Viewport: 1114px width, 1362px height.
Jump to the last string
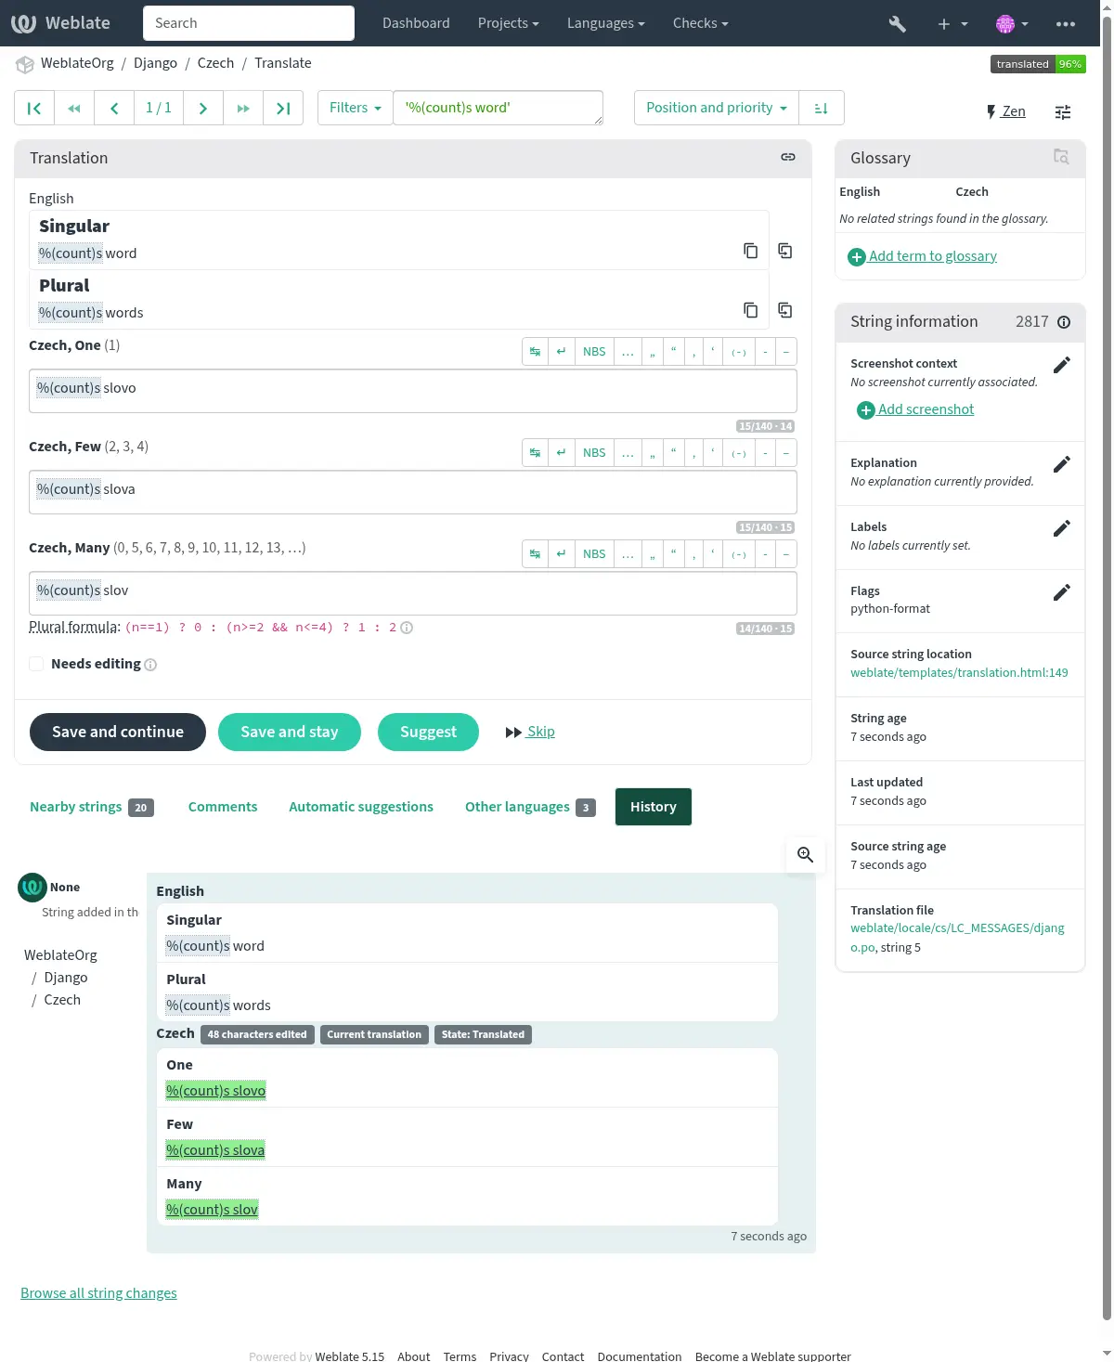click(x=283, y=108)
